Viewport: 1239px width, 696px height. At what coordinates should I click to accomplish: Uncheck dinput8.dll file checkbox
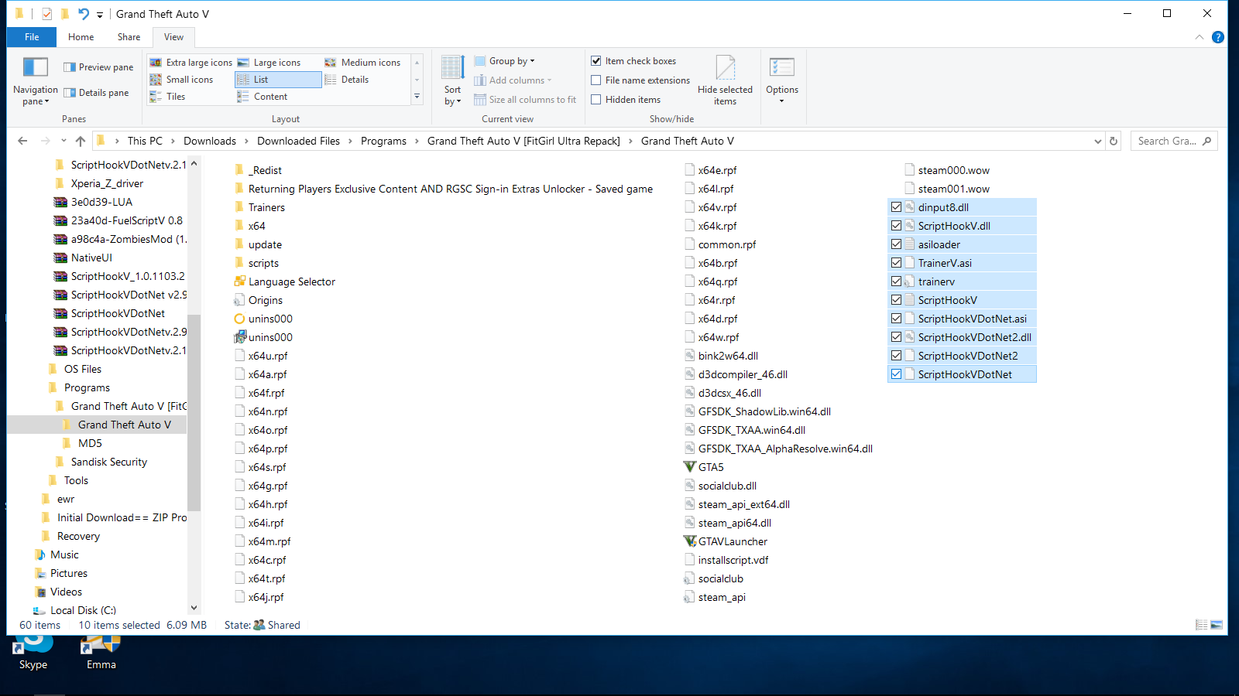pos(896,207)
